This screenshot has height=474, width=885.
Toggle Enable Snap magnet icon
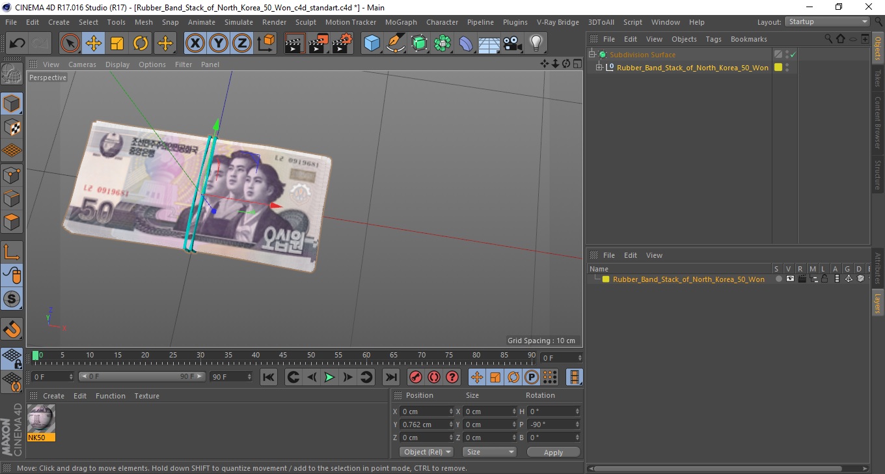tap(12, 328)
